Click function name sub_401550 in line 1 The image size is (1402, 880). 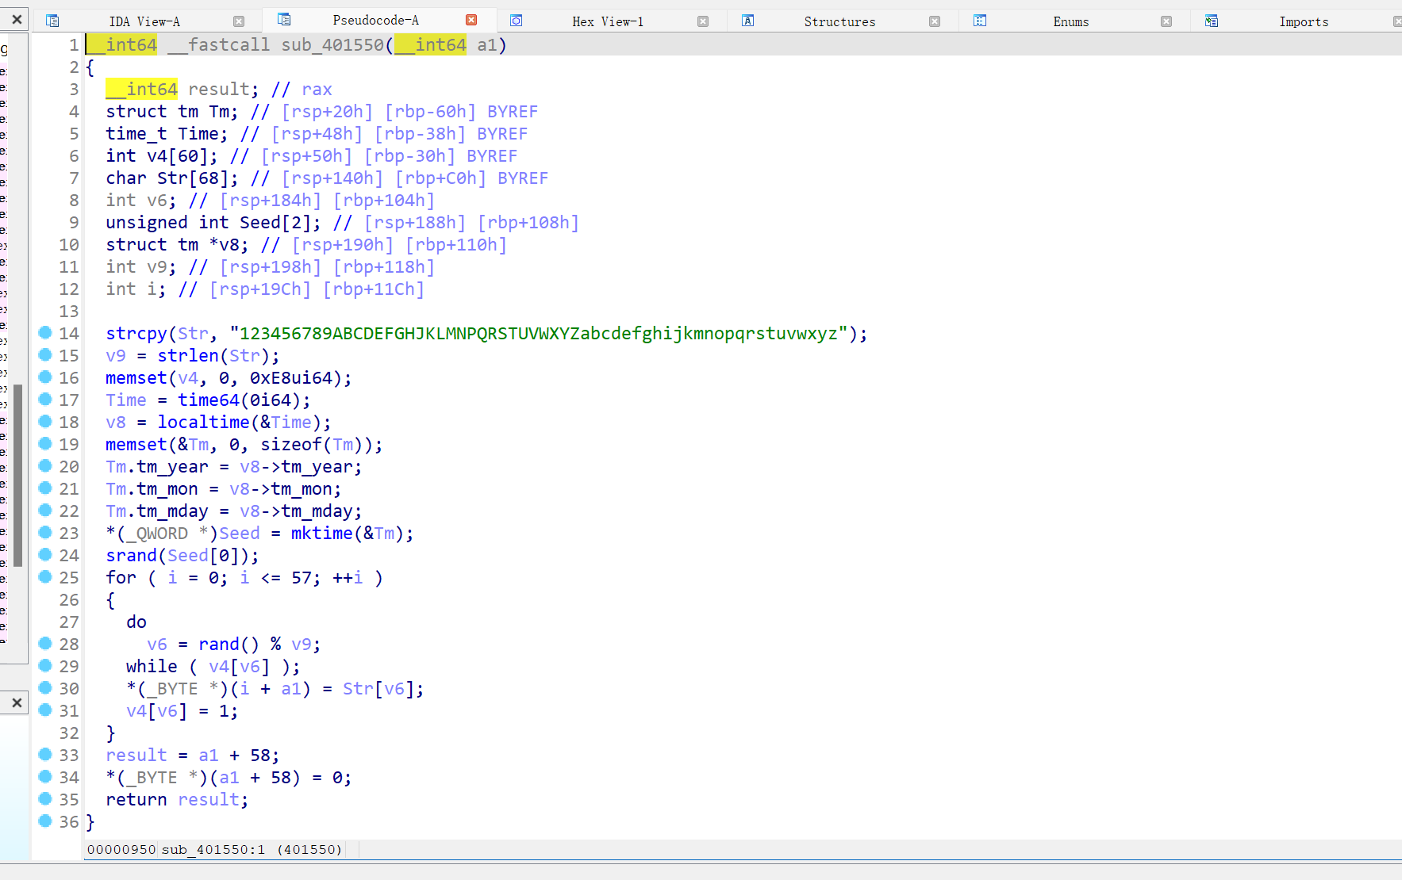(332, 44)
